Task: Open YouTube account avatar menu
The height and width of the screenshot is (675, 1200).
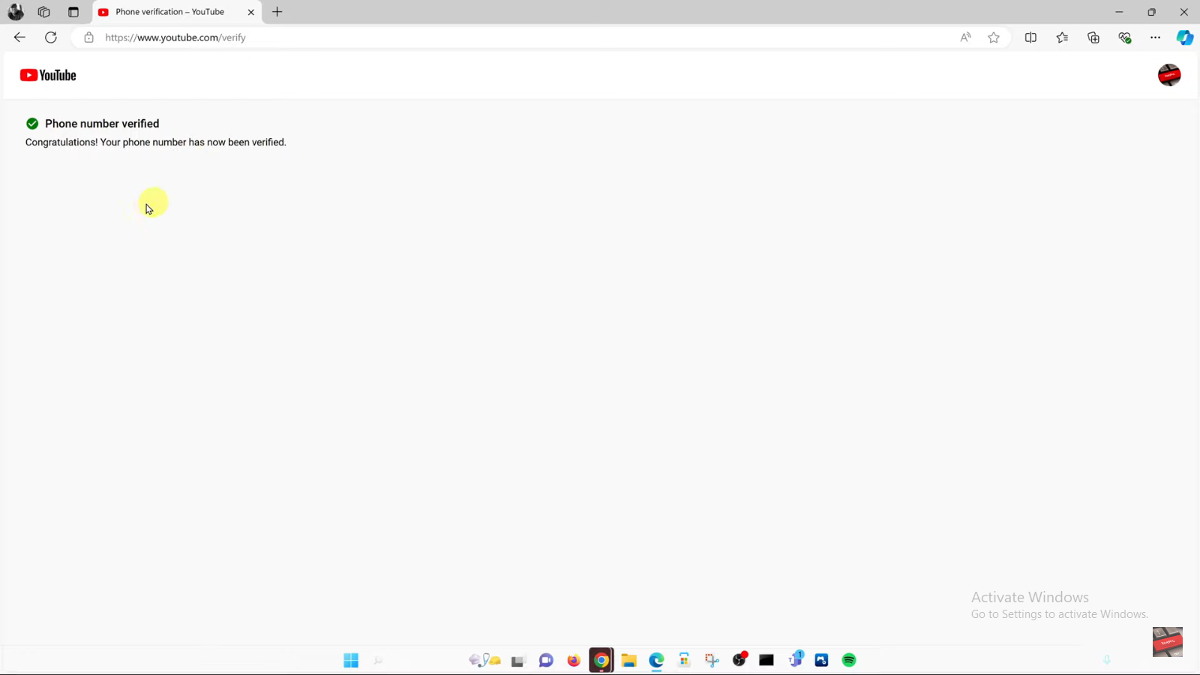Action: (1169, 75)
